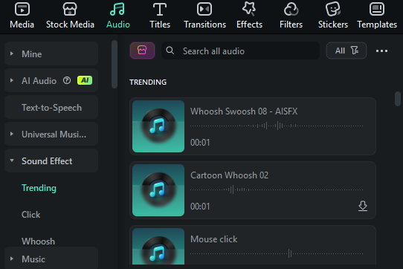
Task: Click the Mouse click title text
Action: click(214, 239)
